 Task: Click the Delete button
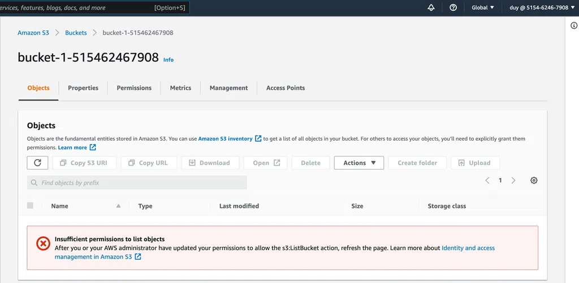tap(310, 163)
